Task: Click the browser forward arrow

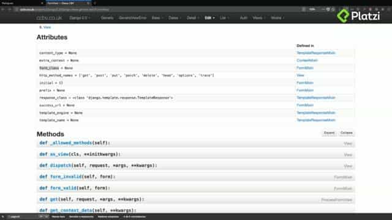Action: (10, 10)
